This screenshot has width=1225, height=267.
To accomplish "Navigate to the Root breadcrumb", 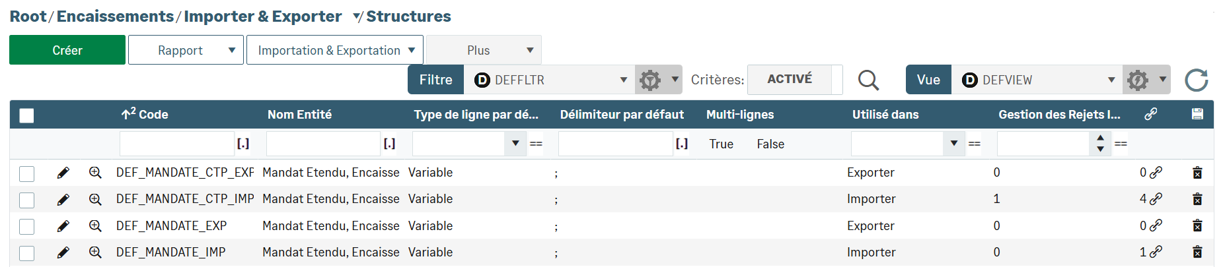I will tap(28, 16).
